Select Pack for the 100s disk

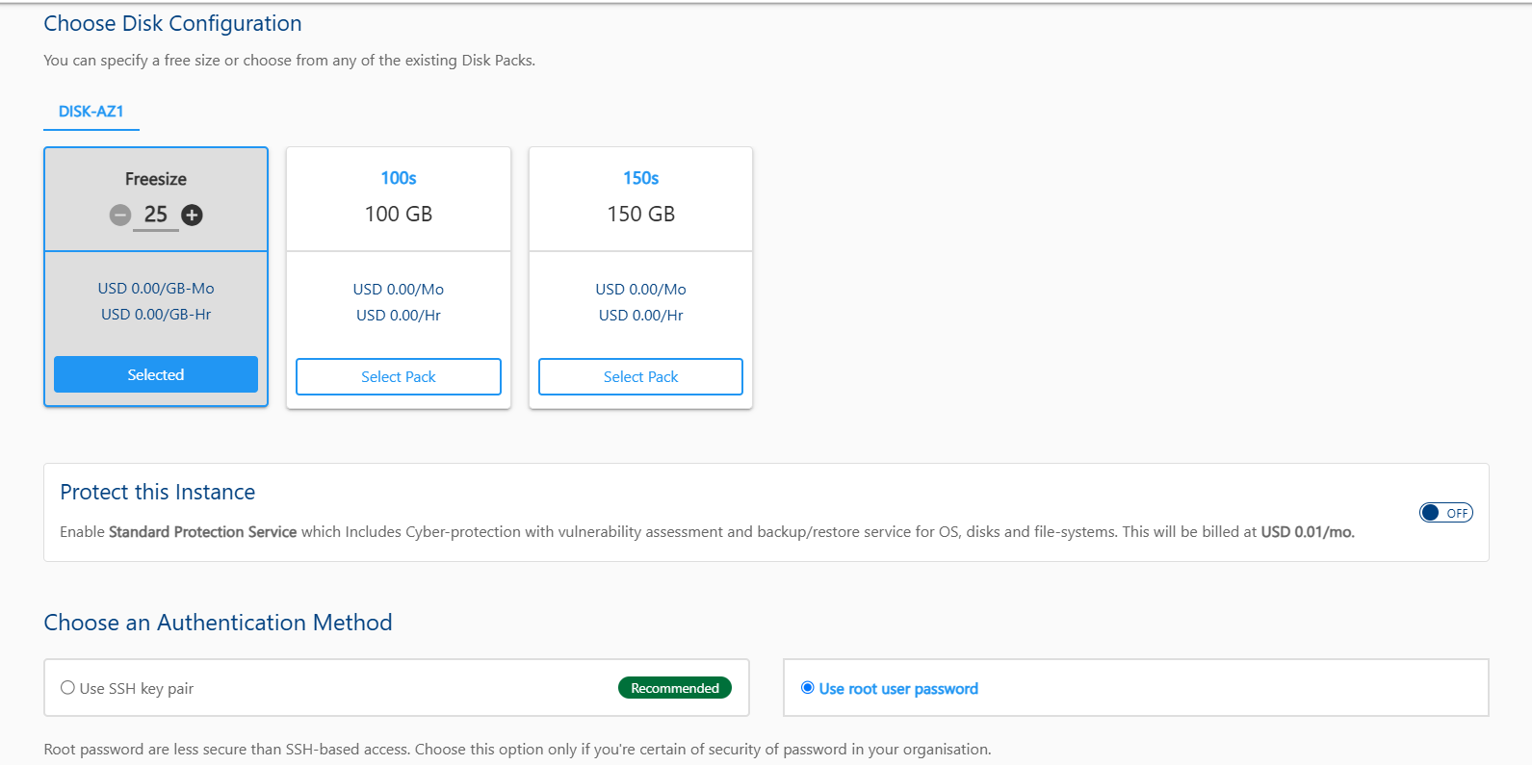click(x=399, y=376)
